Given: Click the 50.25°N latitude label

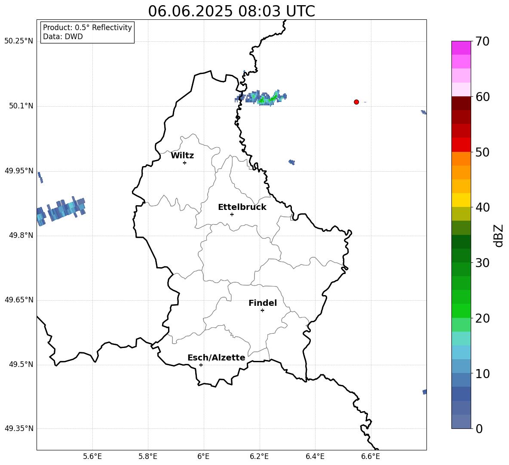Looking at the screenshot, I should click(19, 41).
